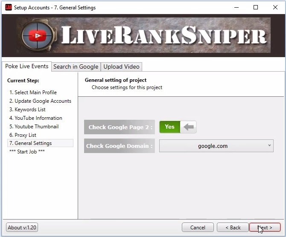
Task: Select step 2. Update Google Accounts
Action: (x=40, y=101)
